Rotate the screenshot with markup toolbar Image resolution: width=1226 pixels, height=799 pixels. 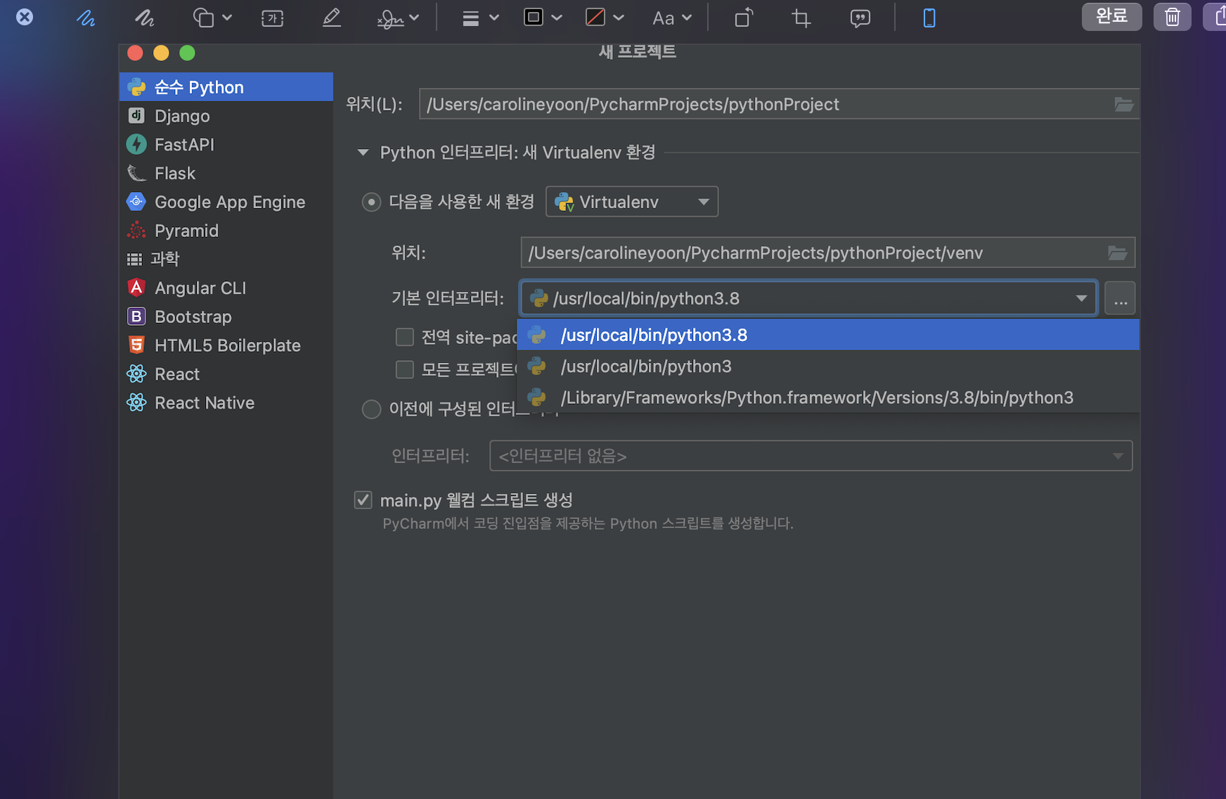click(744, 18)
